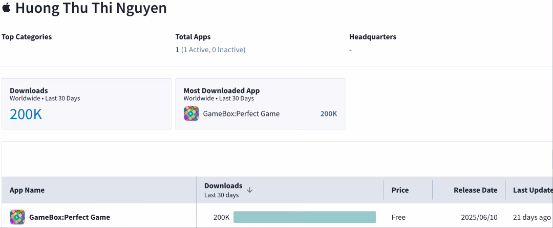553x228 pixels.
Task: Open GameBox icon in Most Downloaded card
Action: 191,113
